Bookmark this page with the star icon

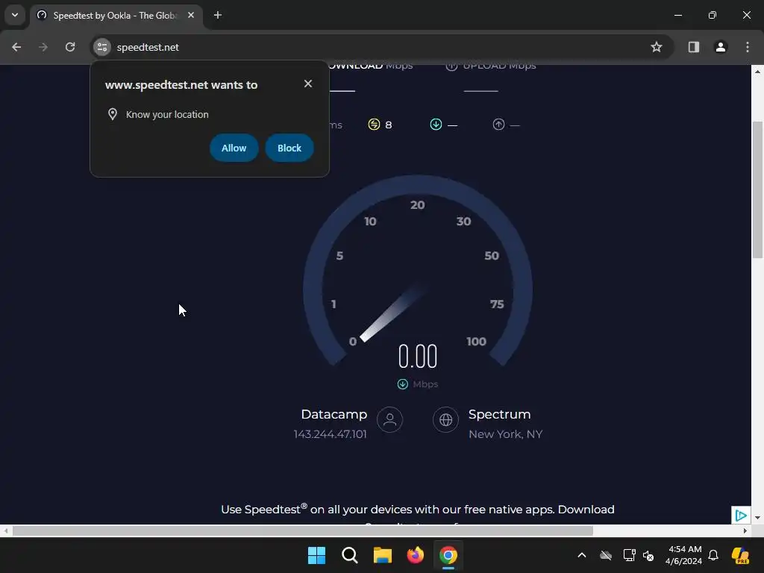657,47
